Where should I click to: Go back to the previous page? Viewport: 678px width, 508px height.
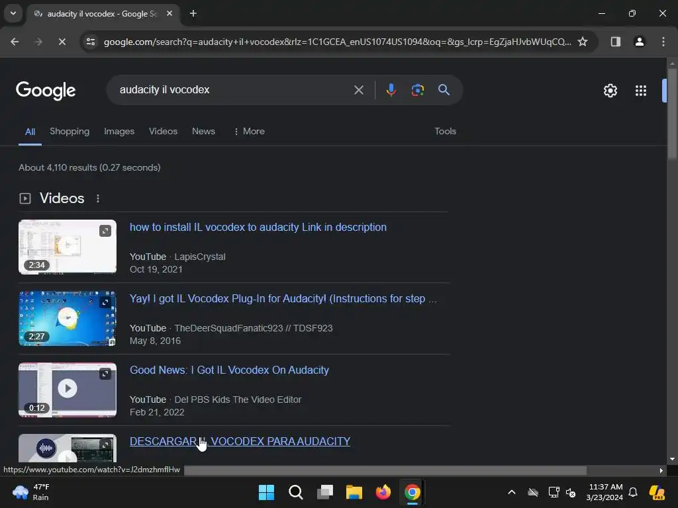(x=15, y=42)
